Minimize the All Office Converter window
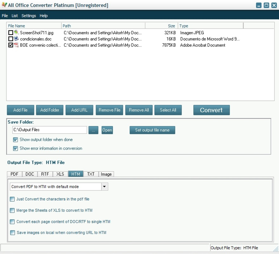This screenshot has width=279, height=254. [259, 5]
